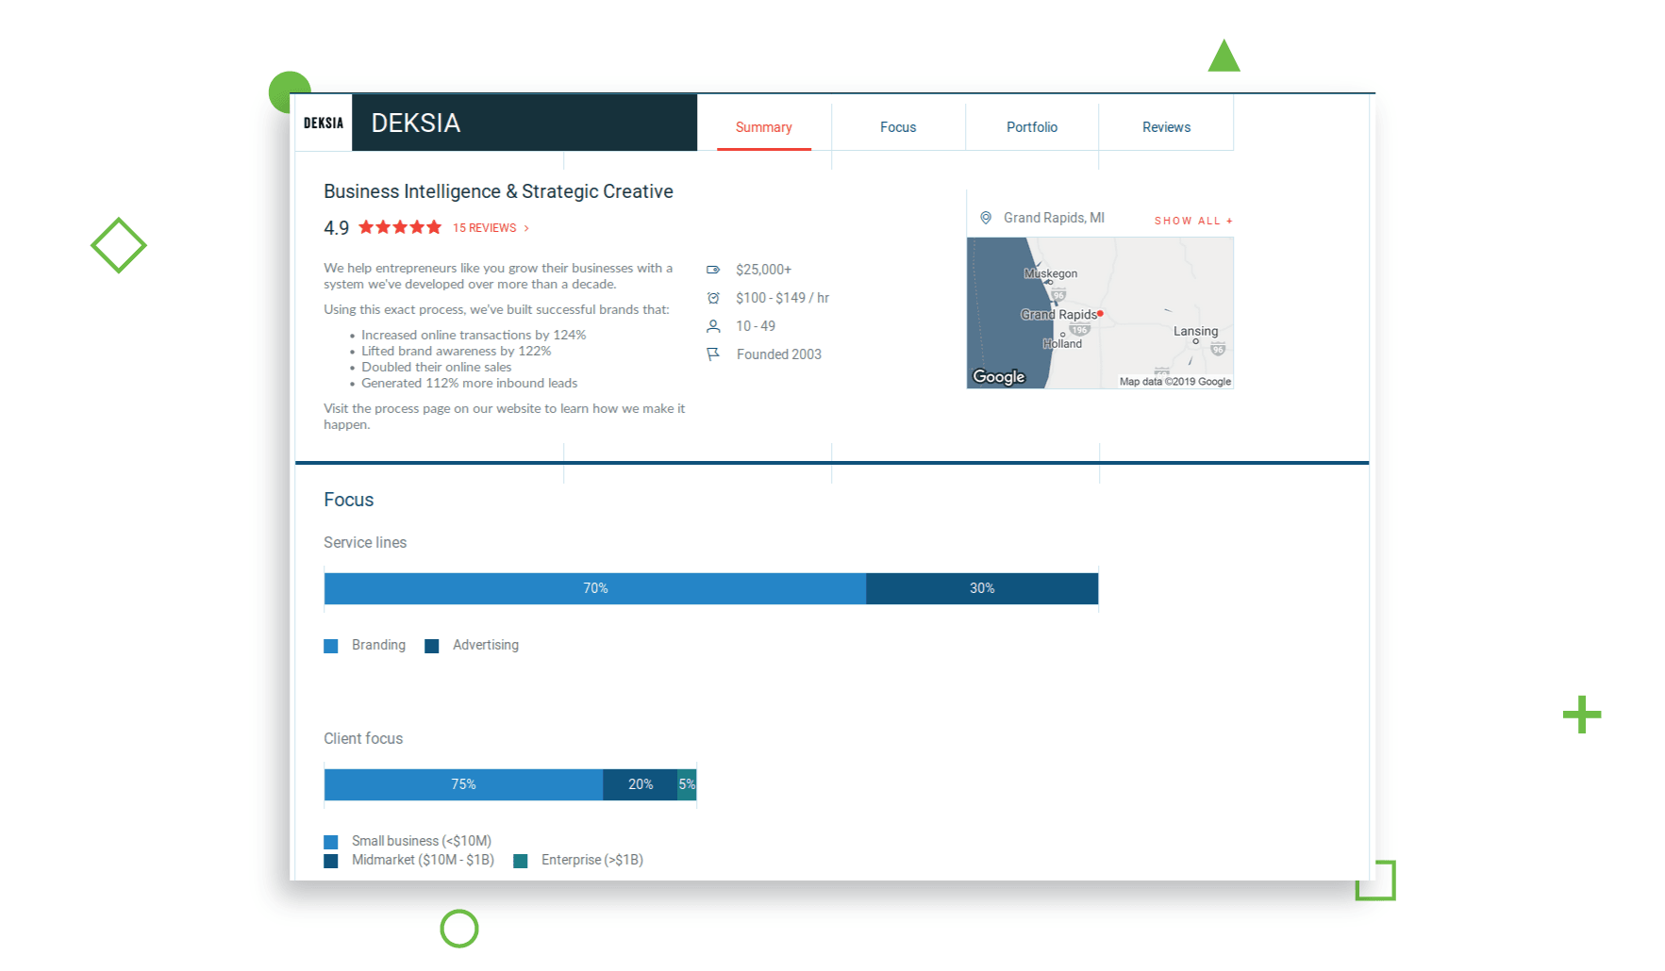
Task: Click the clock icon beside hourly rate
Action: 713,298
